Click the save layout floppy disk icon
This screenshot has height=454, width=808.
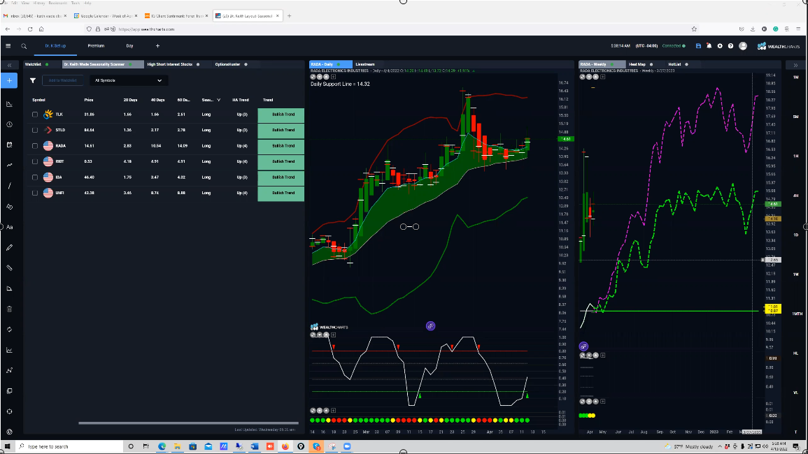698,46
